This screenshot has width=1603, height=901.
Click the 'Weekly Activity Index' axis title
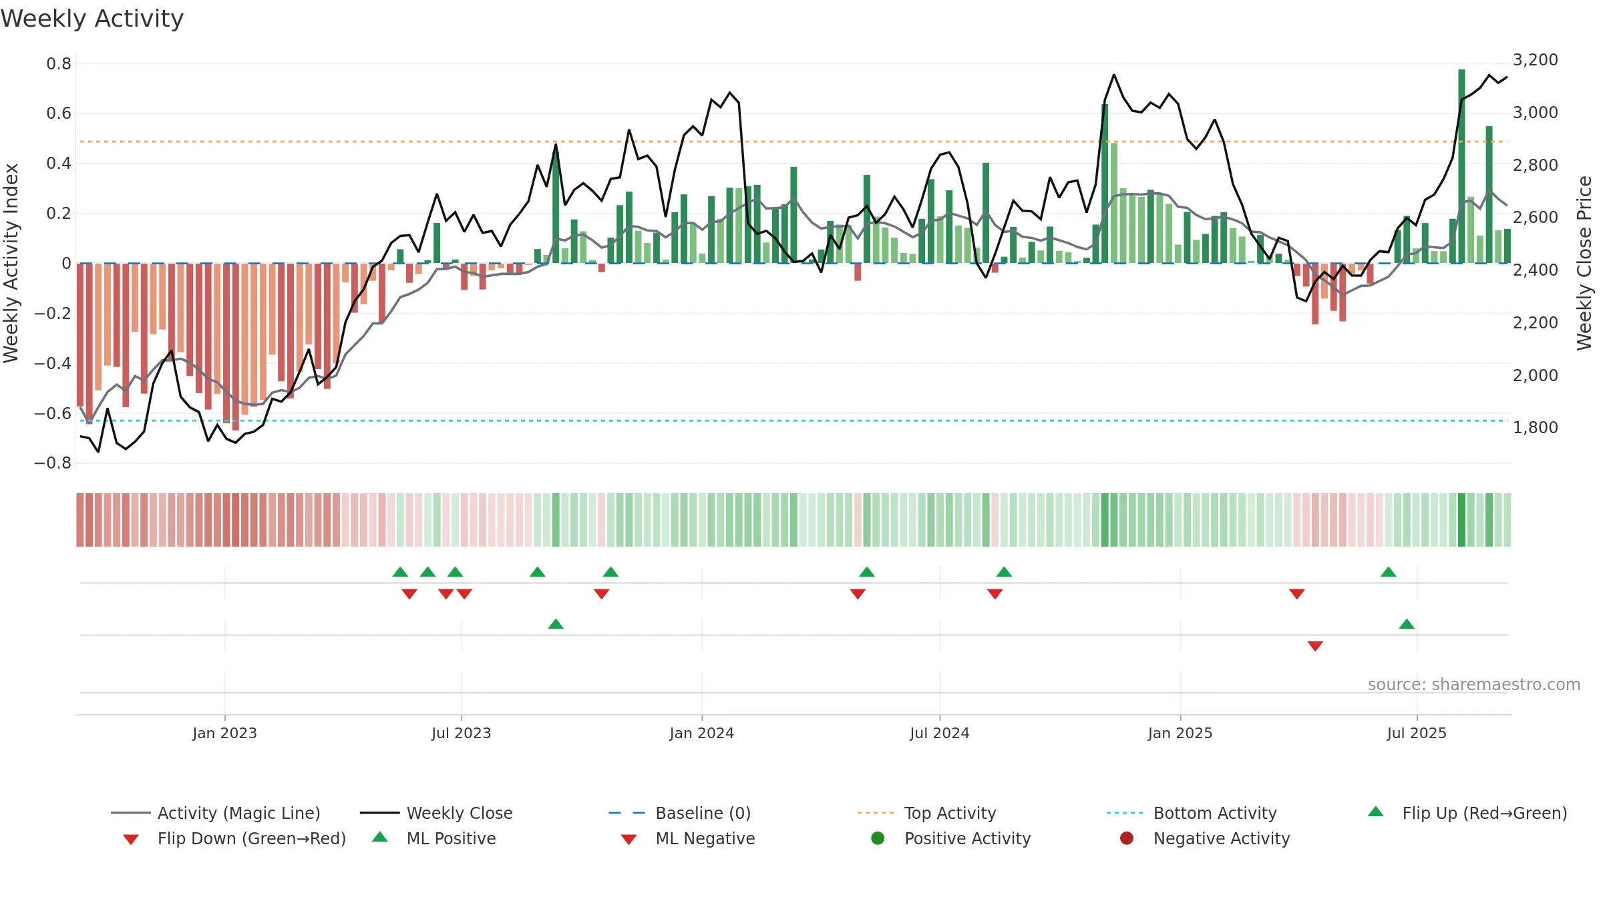coord(11,263)
